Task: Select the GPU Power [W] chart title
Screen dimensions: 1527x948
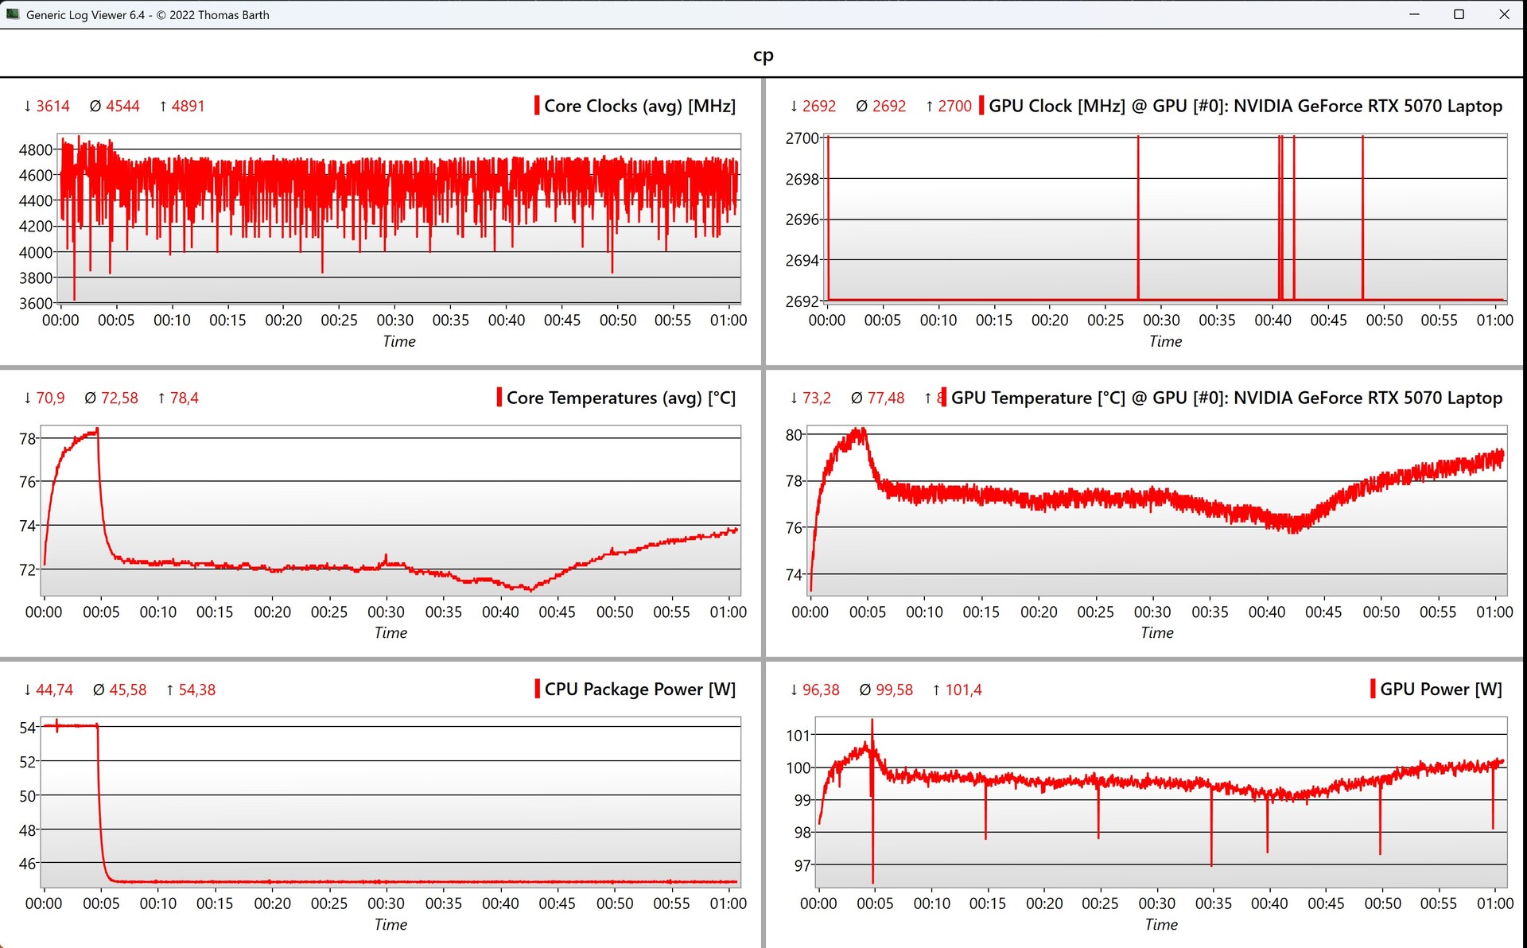Action: pos(1440,689)
